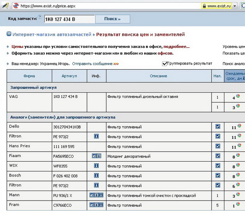This screenshot has height=213, width=245.
Task: Click the browser URL address field
Action: [107, 6]
